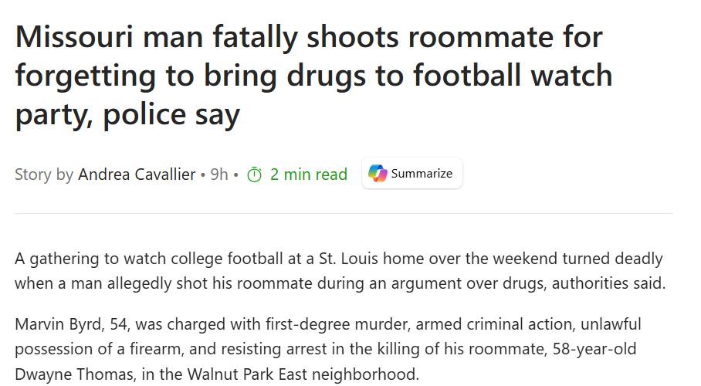Image resolution: width=701 pixels, height=386 pixels.
Task: Click the "9h" timestamp
Action: tap(219, 174)
